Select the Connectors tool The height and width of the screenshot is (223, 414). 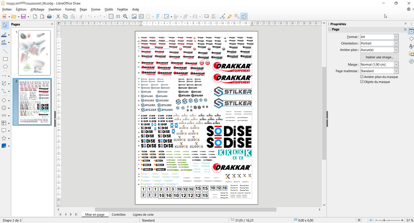click(4, 91)
